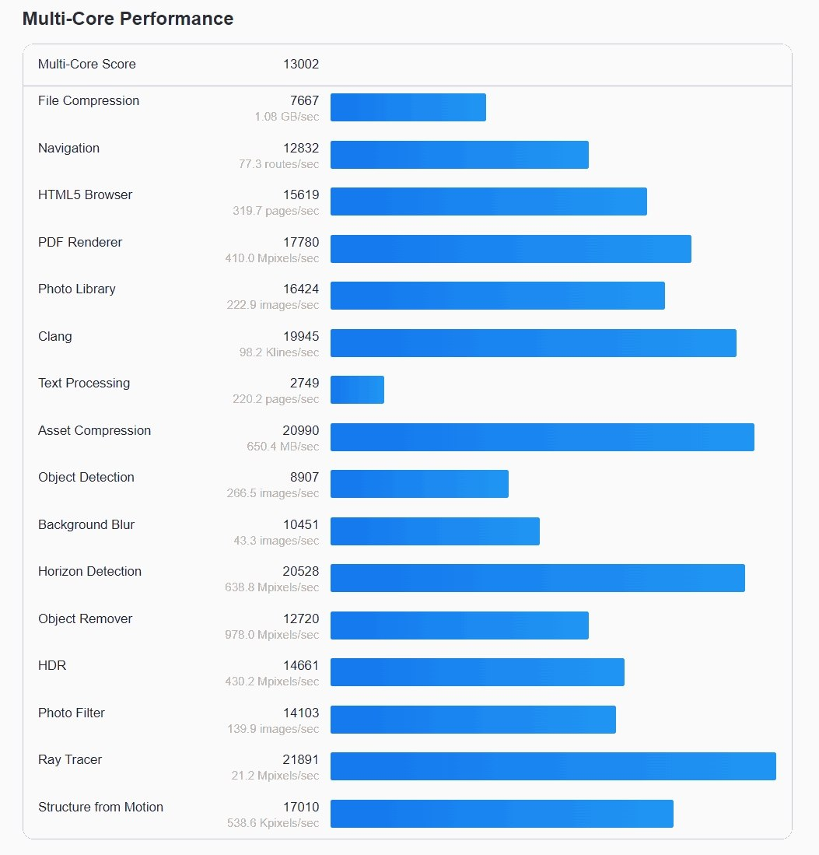Click the Structure from Motion label

tap(100, 808)
